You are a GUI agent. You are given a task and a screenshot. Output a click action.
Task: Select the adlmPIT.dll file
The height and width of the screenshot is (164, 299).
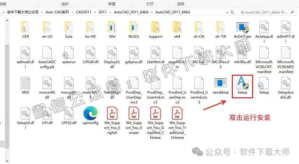[286, 32]
